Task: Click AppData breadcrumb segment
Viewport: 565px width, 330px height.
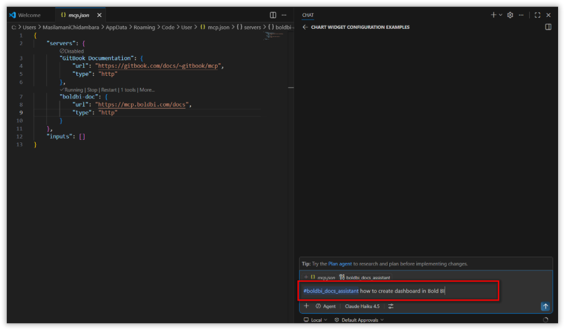Action: coord(116,28)
